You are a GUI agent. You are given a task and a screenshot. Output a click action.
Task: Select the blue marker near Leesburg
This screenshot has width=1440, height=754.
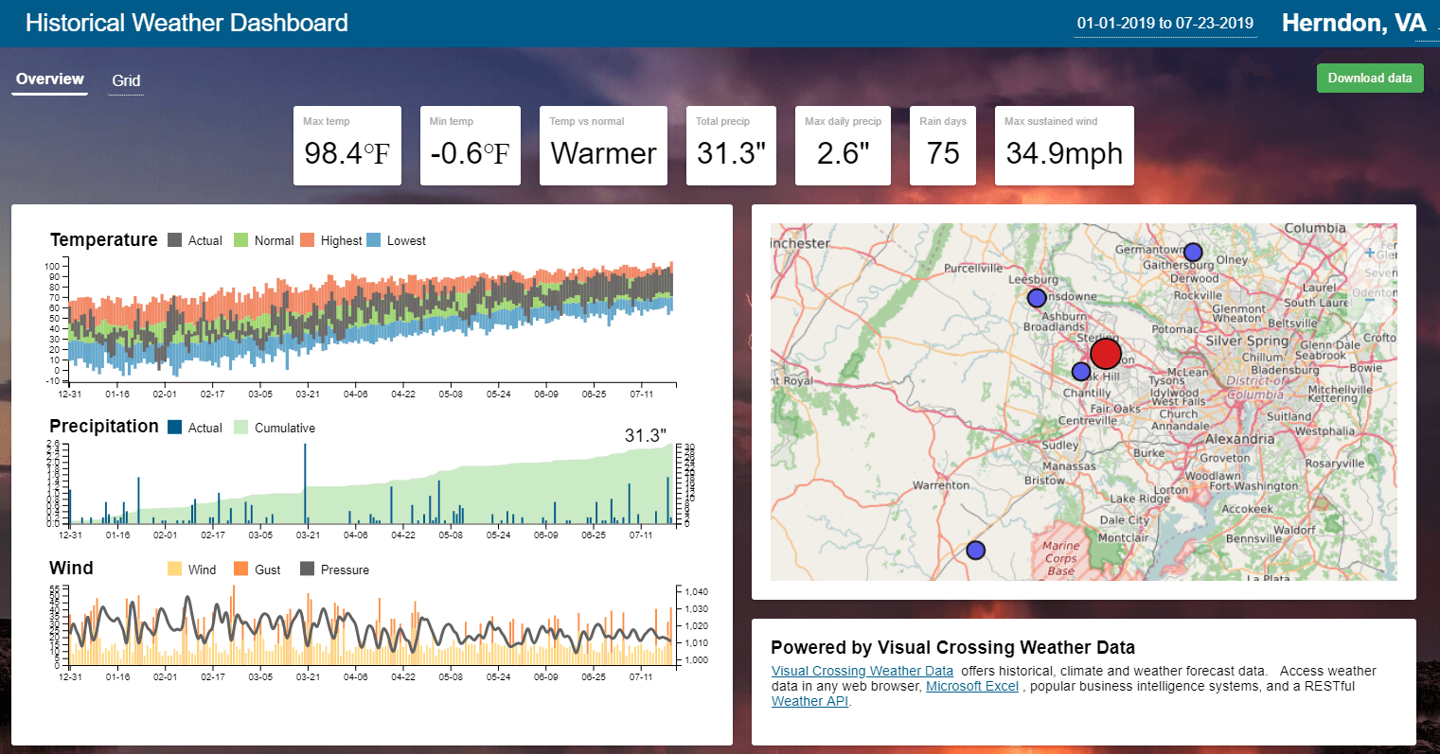(x=1036, y=297)
